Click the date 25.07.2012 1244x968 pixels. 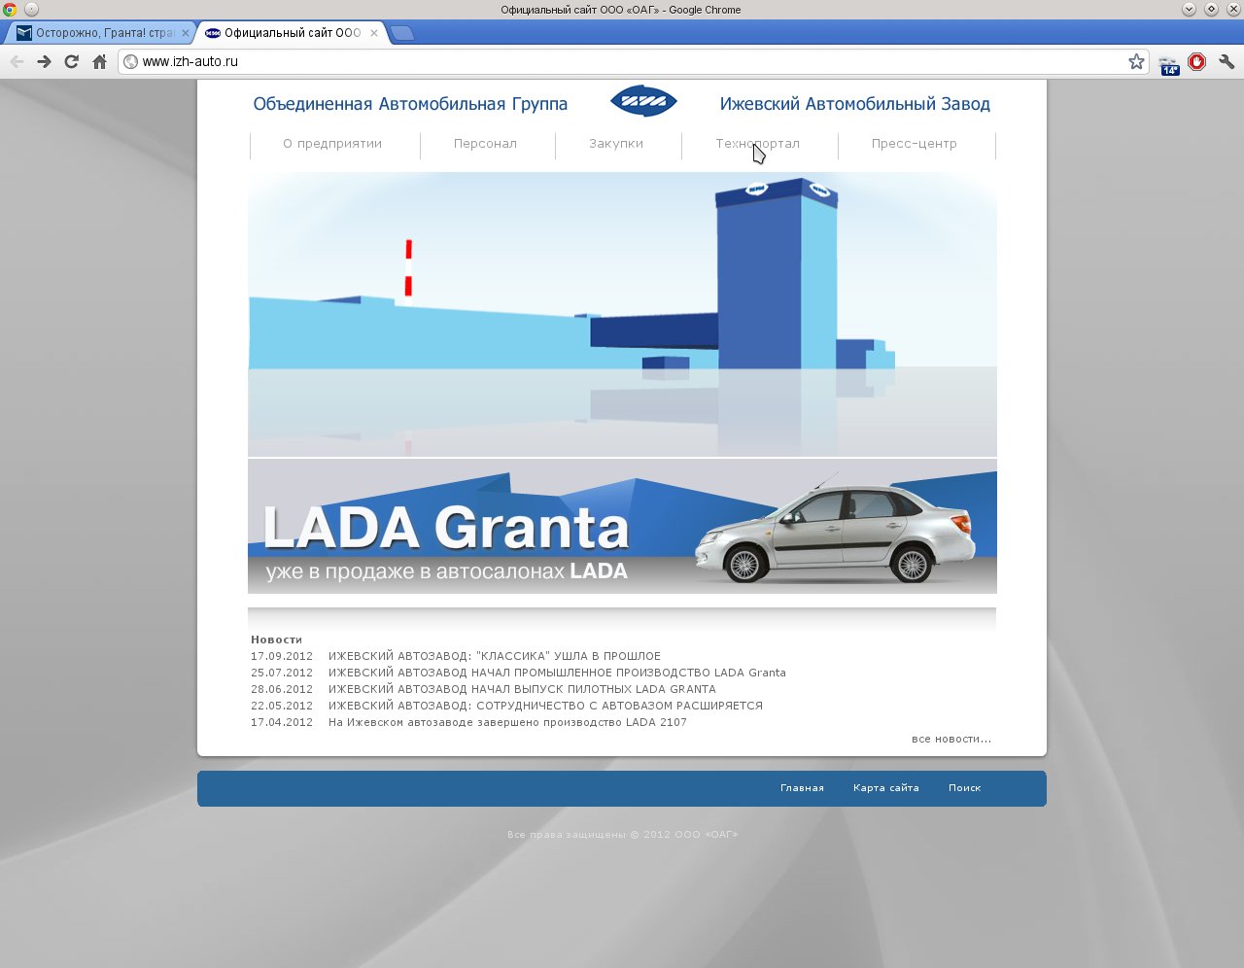click(x=282, y=673)
